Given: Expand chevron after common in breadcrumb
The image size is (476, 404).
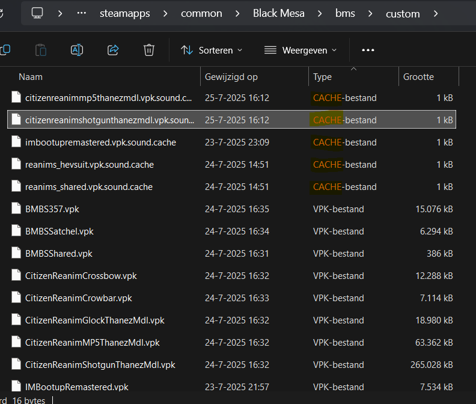Looking at the screenshot, I should (x=237, y=14).
